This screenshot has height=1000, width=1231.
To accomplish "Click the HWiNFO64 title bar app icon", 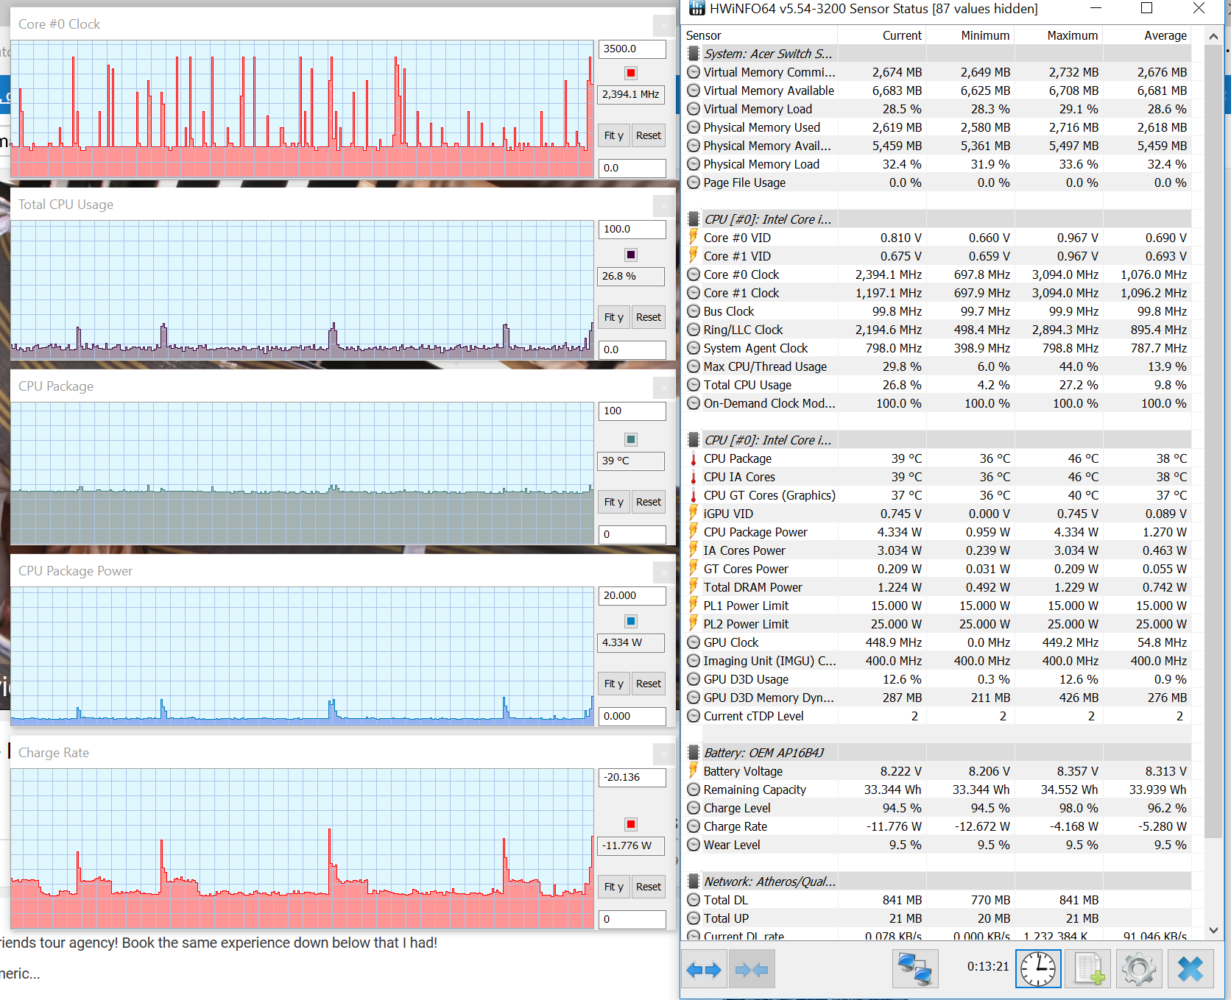I will 696,9.
